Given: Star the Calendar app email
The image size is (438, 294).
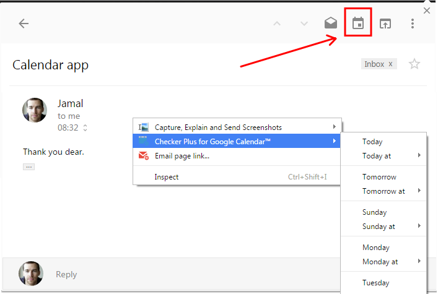Looking at the screenshot, I should tap(414, 64).
